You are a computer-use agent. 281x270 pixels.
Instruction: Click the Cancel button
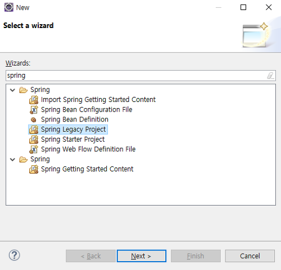(x=250, y=256)
